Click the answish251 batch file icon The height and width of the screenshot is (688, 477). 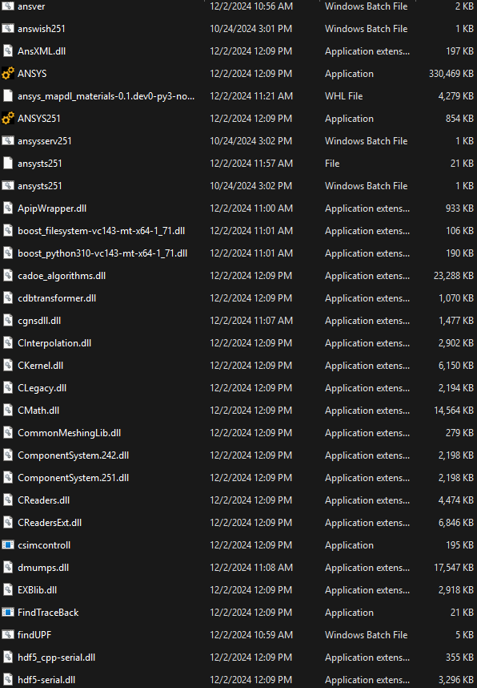tap(8, 29)
